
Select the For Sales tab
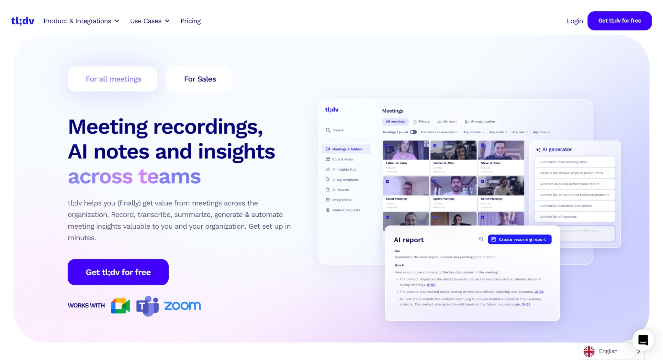click(x=200, y=79)
